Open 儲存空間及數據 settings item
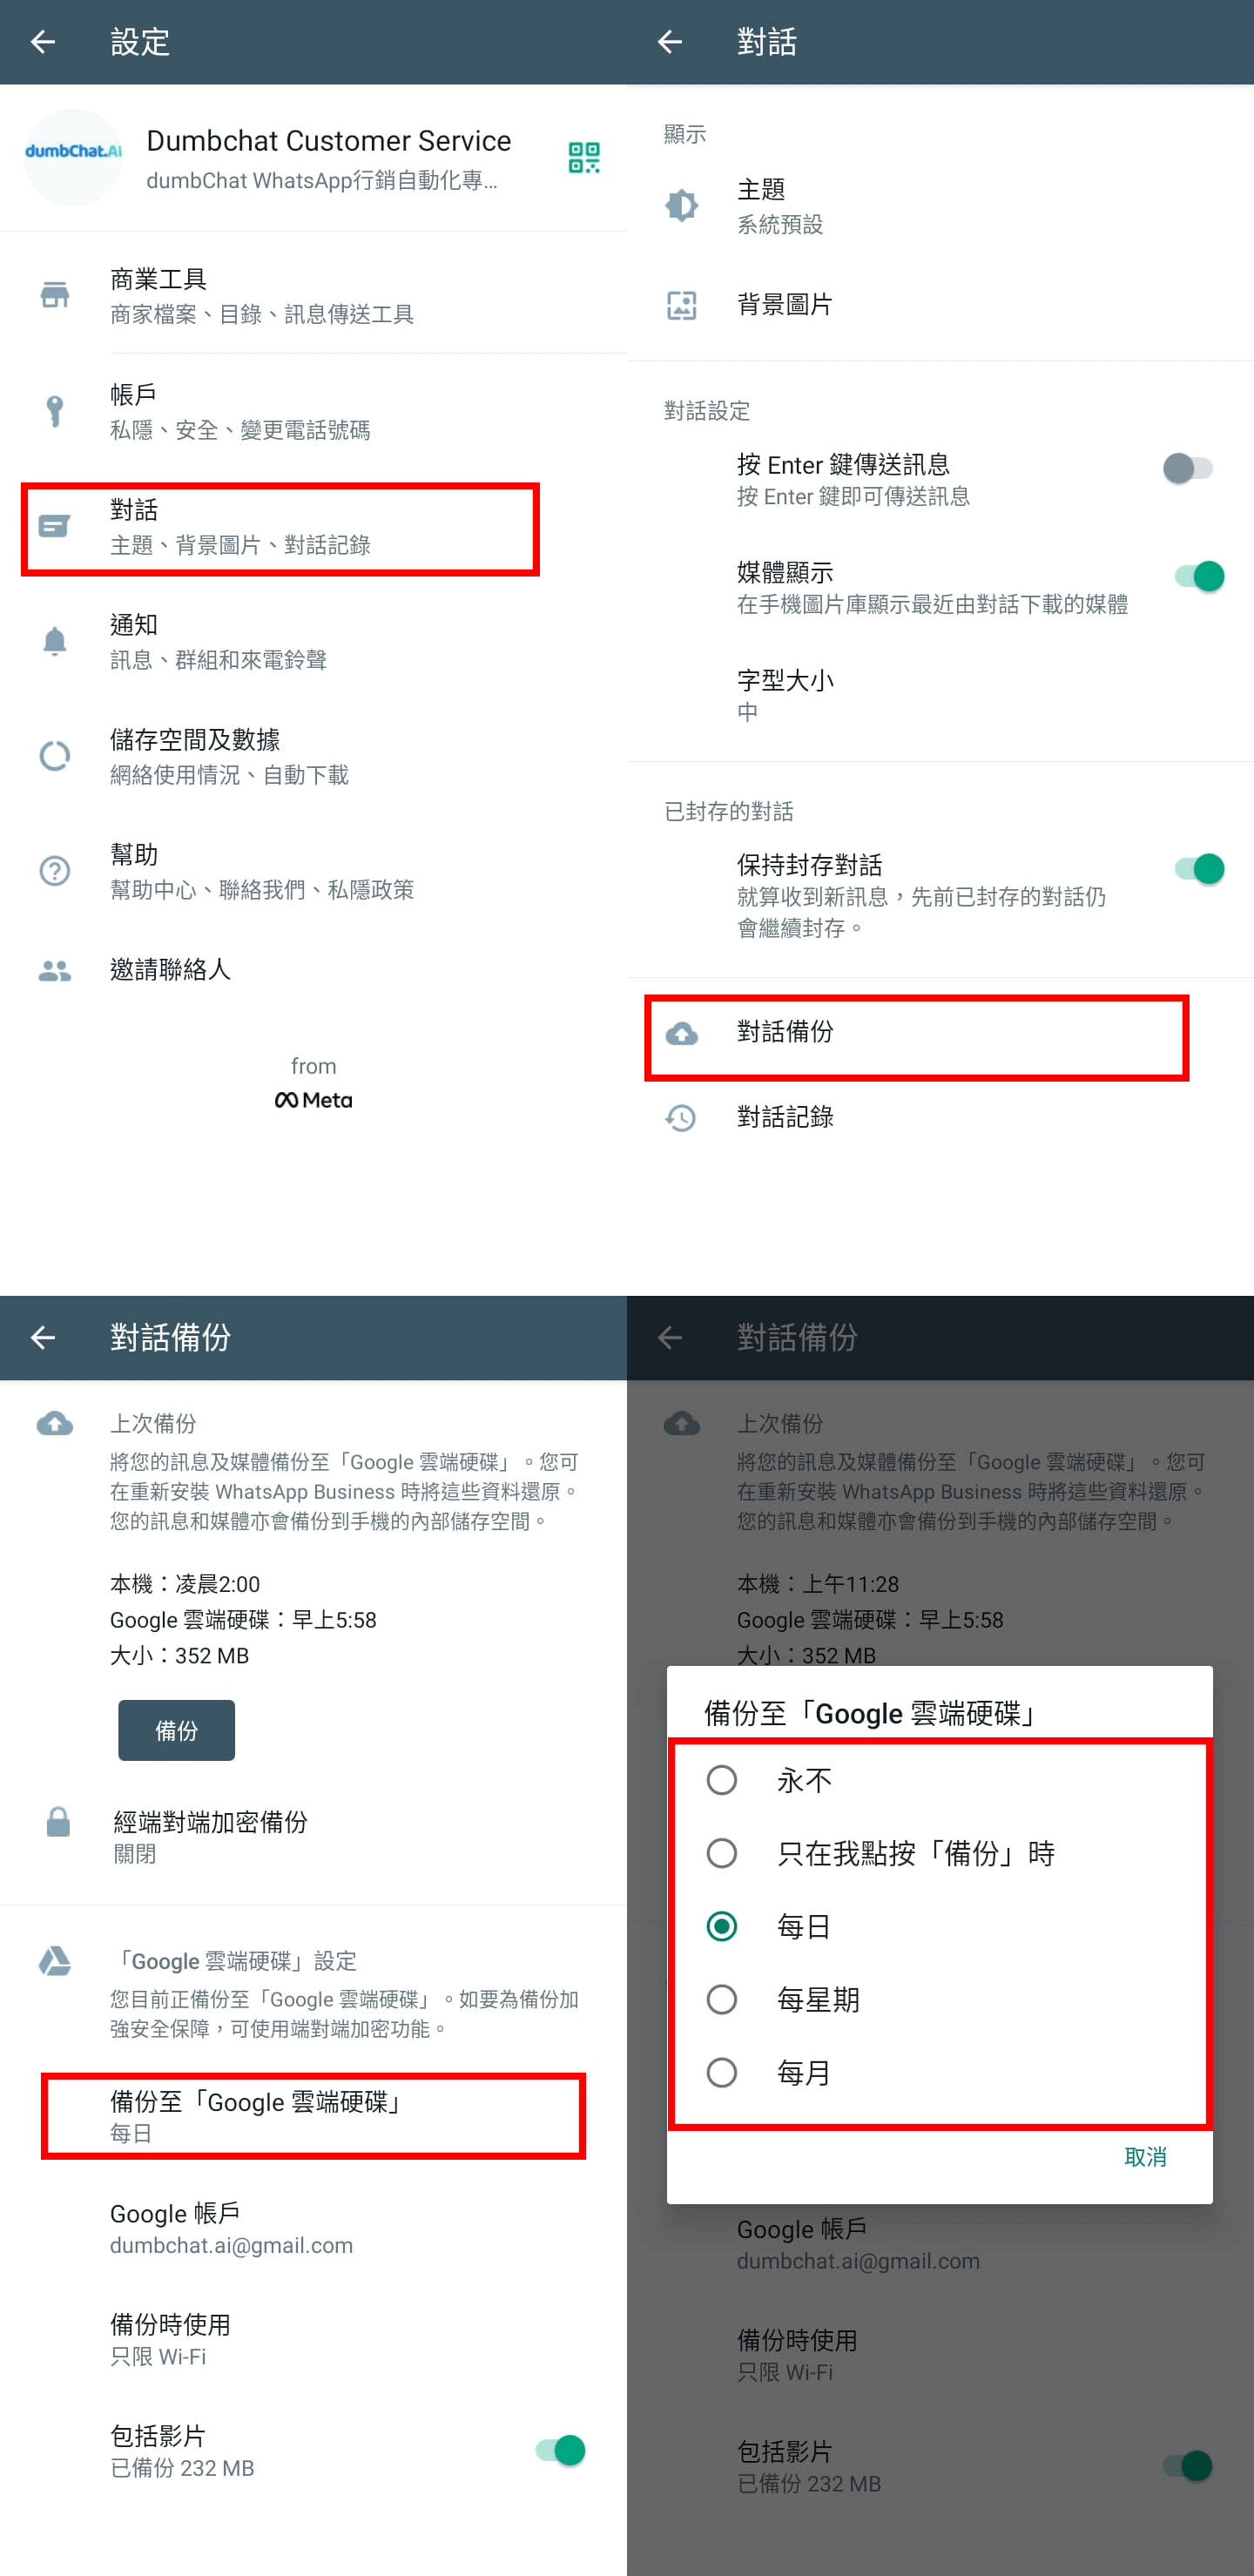 coord(313,756)
